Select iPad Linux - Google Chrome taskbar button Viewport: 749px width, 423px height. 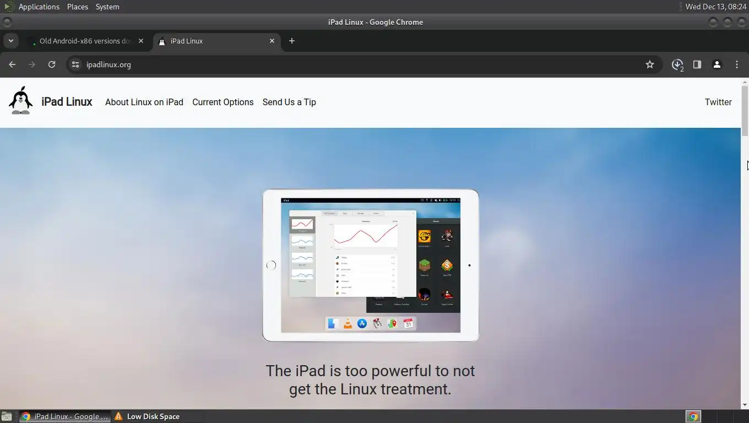tap(65, 416)
